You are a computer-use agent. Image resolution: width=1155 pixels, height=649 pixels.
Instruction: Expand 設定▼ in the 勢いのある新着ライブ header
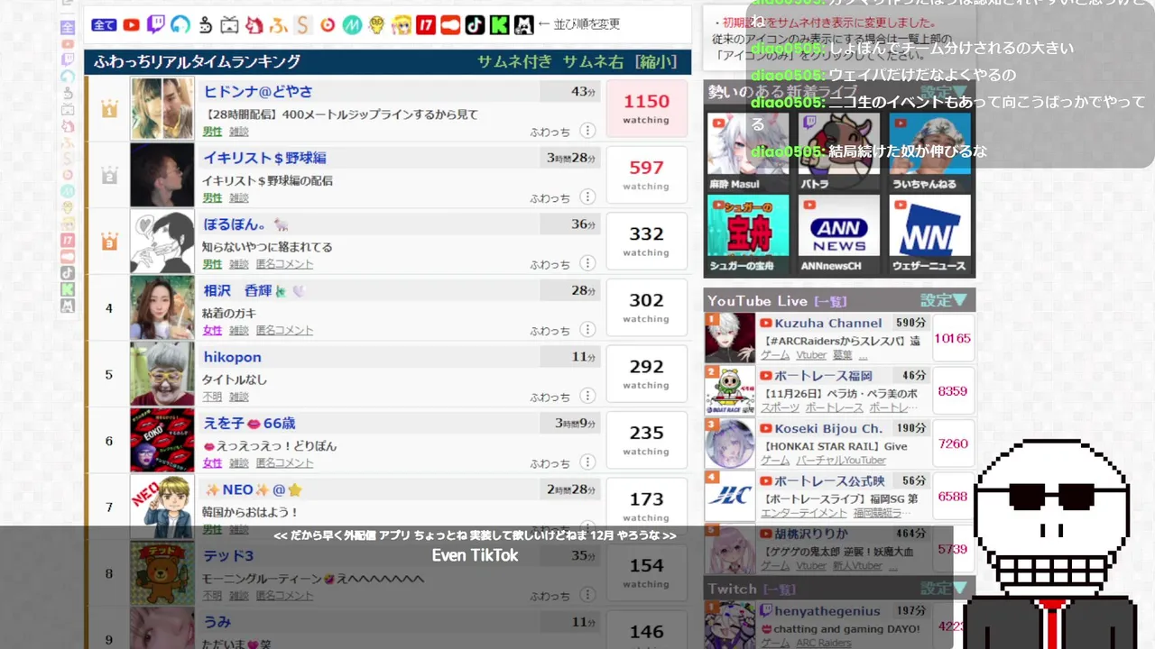click(944, 92)
